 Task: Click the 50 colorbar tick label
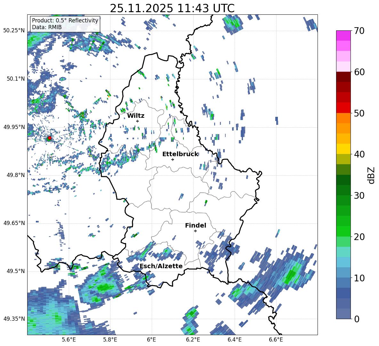coord(359,113)
